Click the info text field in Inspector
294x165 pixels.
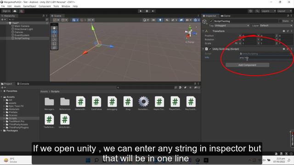(266, 58)
